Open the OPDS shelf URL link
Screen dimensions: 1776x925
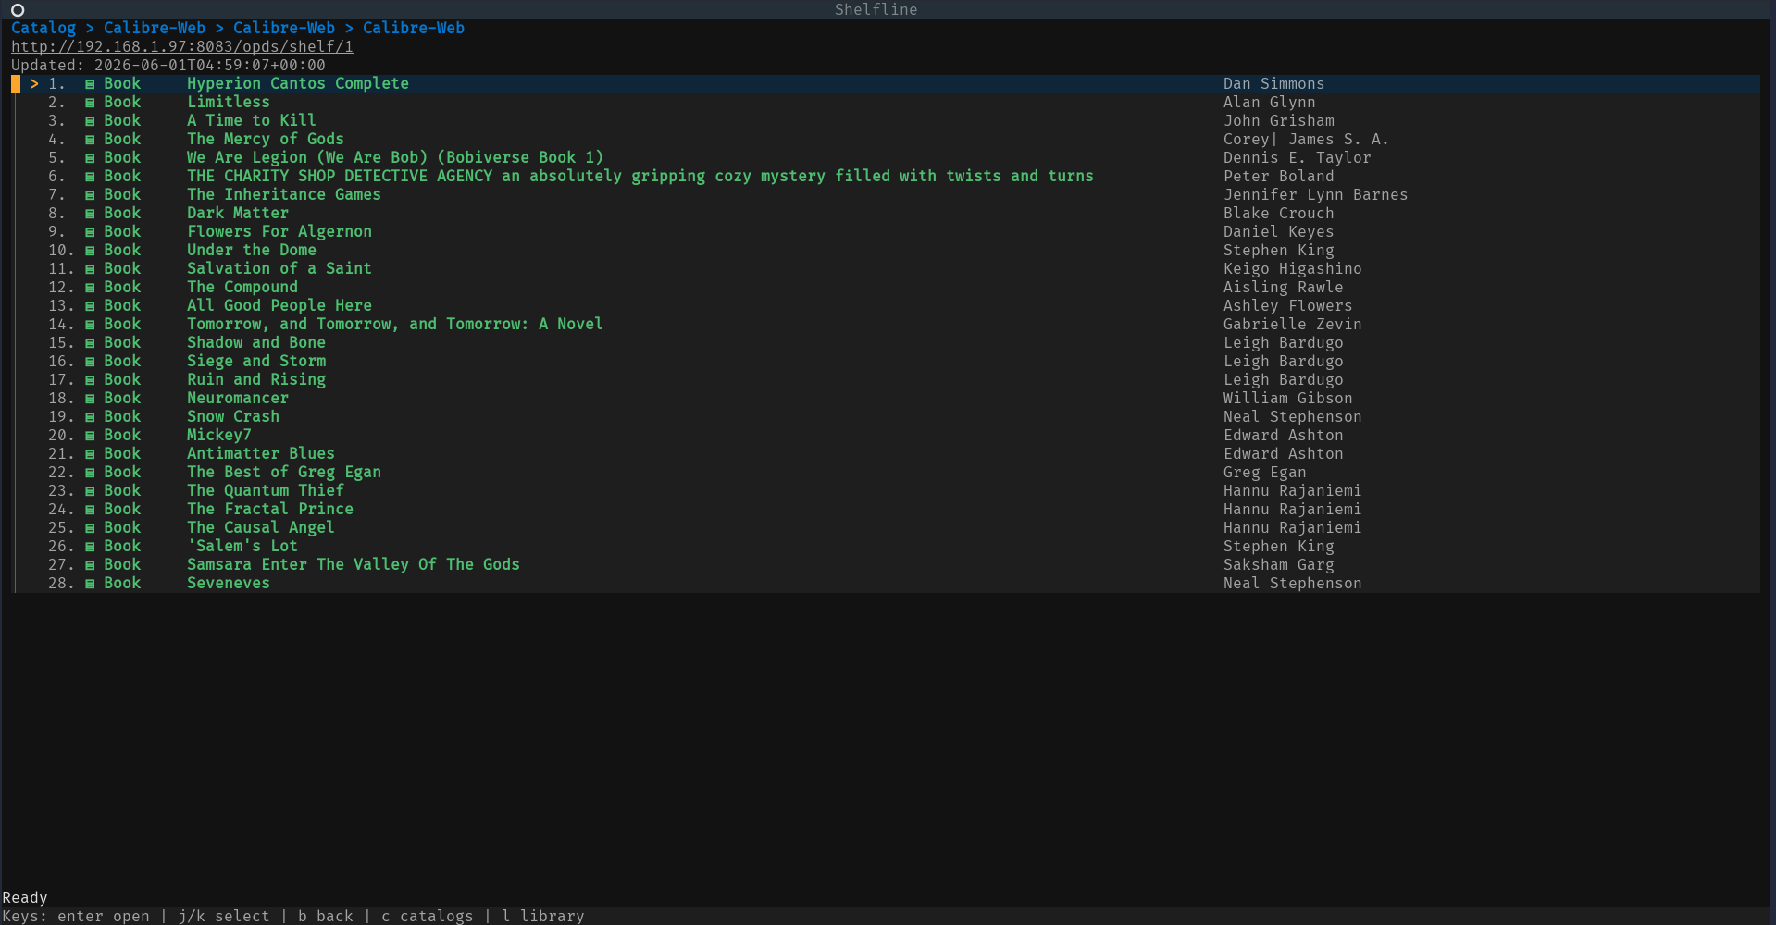[182, 46]
